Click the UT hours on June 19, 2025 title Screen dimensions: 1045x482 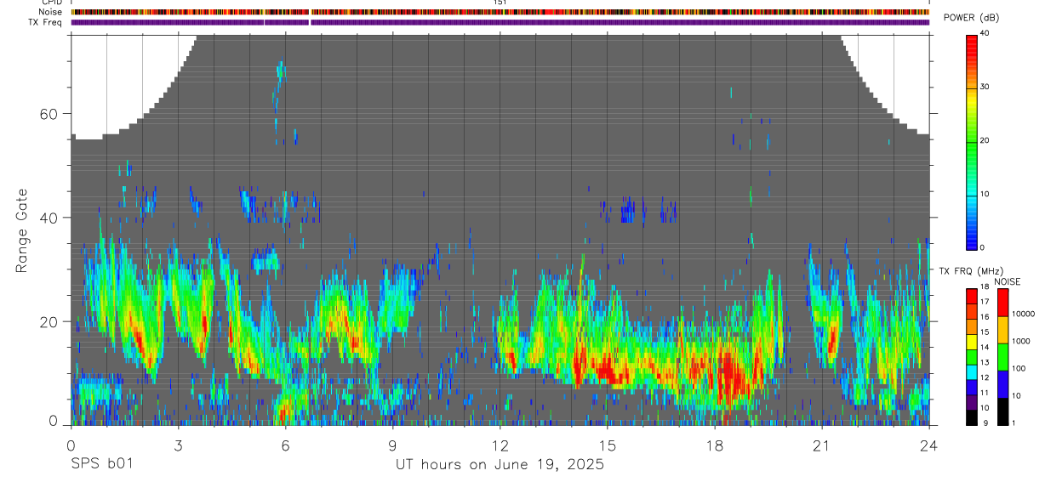(x=500, y=464)
